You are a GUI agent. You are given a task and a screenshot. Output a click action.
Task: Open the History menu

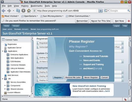[x=25, y=6]
